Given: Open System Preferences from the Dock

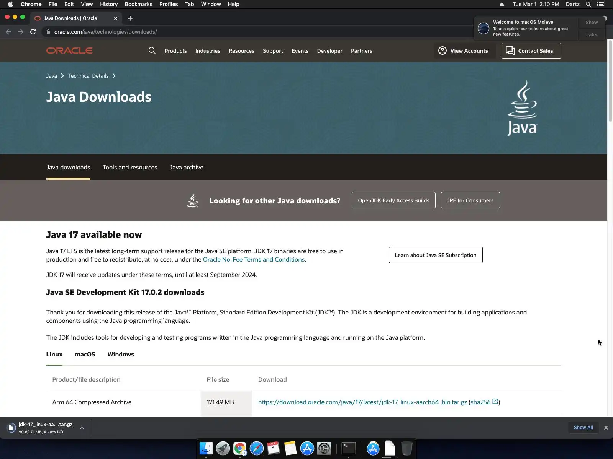Looking at the screenshot, I should click(x=324, y=448).
